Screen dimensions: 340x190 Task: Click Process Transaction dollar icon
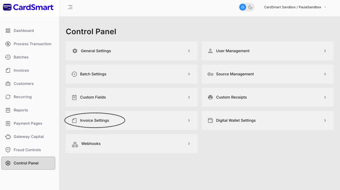8,44
